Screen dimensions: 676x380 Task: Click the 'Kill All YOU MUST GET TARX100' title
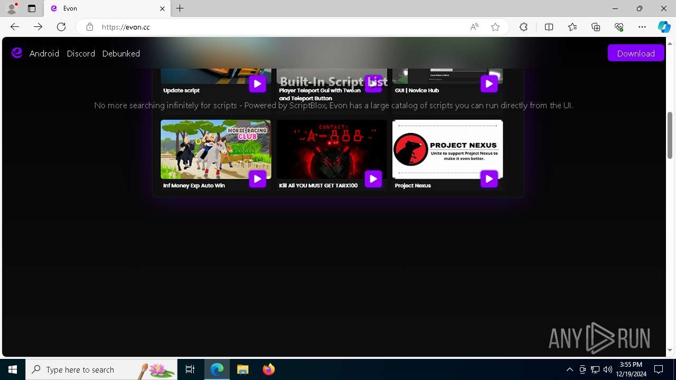[318, 186]
